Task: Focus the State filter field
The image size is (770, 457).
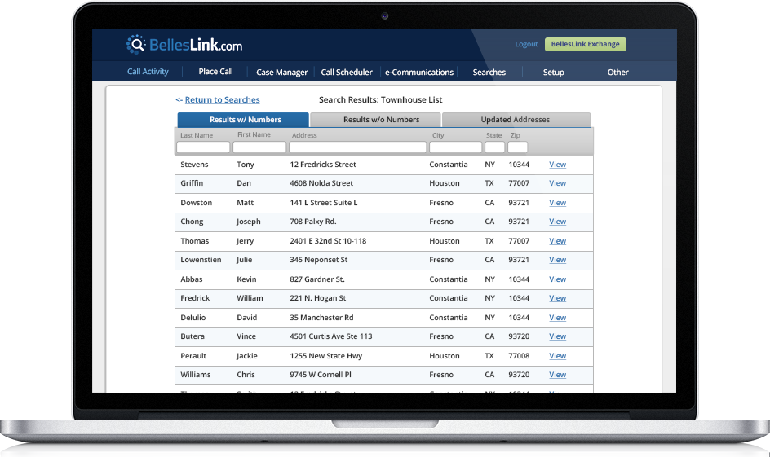Action: point(494,147)
